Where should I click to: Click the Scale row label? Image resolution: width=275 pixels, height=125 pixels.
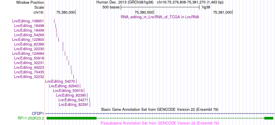tap(39, 7)
